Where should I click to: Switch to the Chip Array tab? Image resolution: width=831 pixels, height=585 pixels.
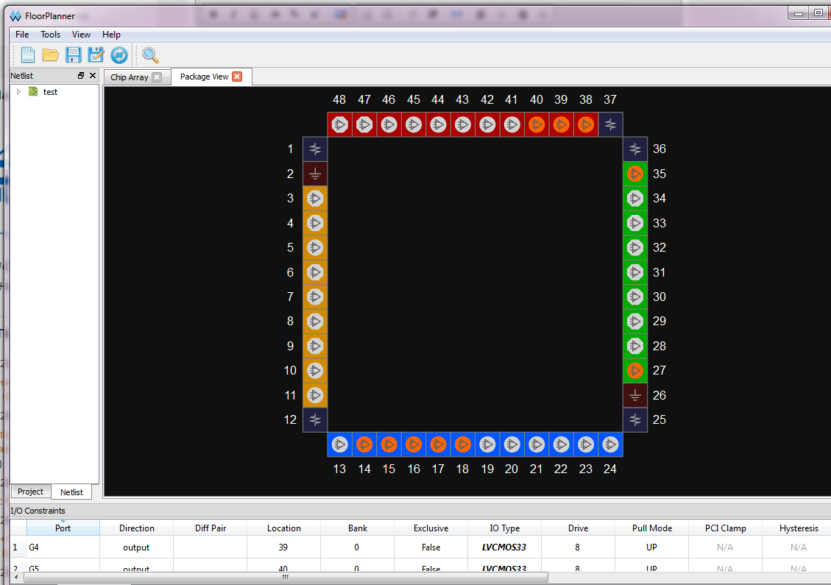(130, 77)
